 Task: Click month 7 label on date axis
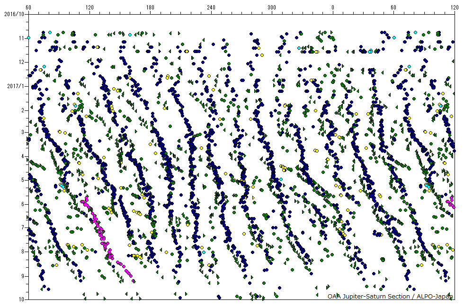23,227
